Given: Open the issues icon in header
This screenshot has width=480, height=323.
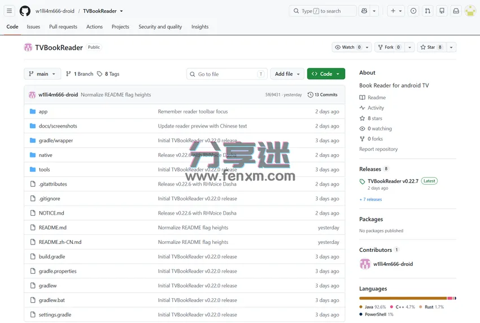Looking at the screenshot, I should (413, 11).
